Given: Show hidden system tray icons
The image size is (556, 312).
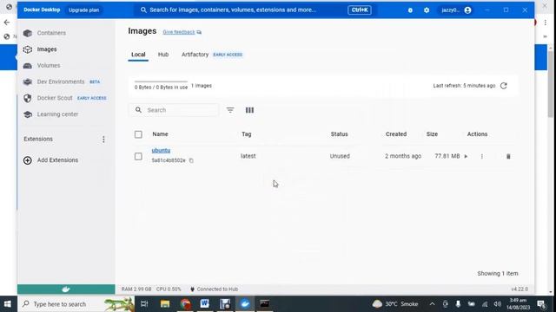Looking at the screenshot, I should (433, 304).
